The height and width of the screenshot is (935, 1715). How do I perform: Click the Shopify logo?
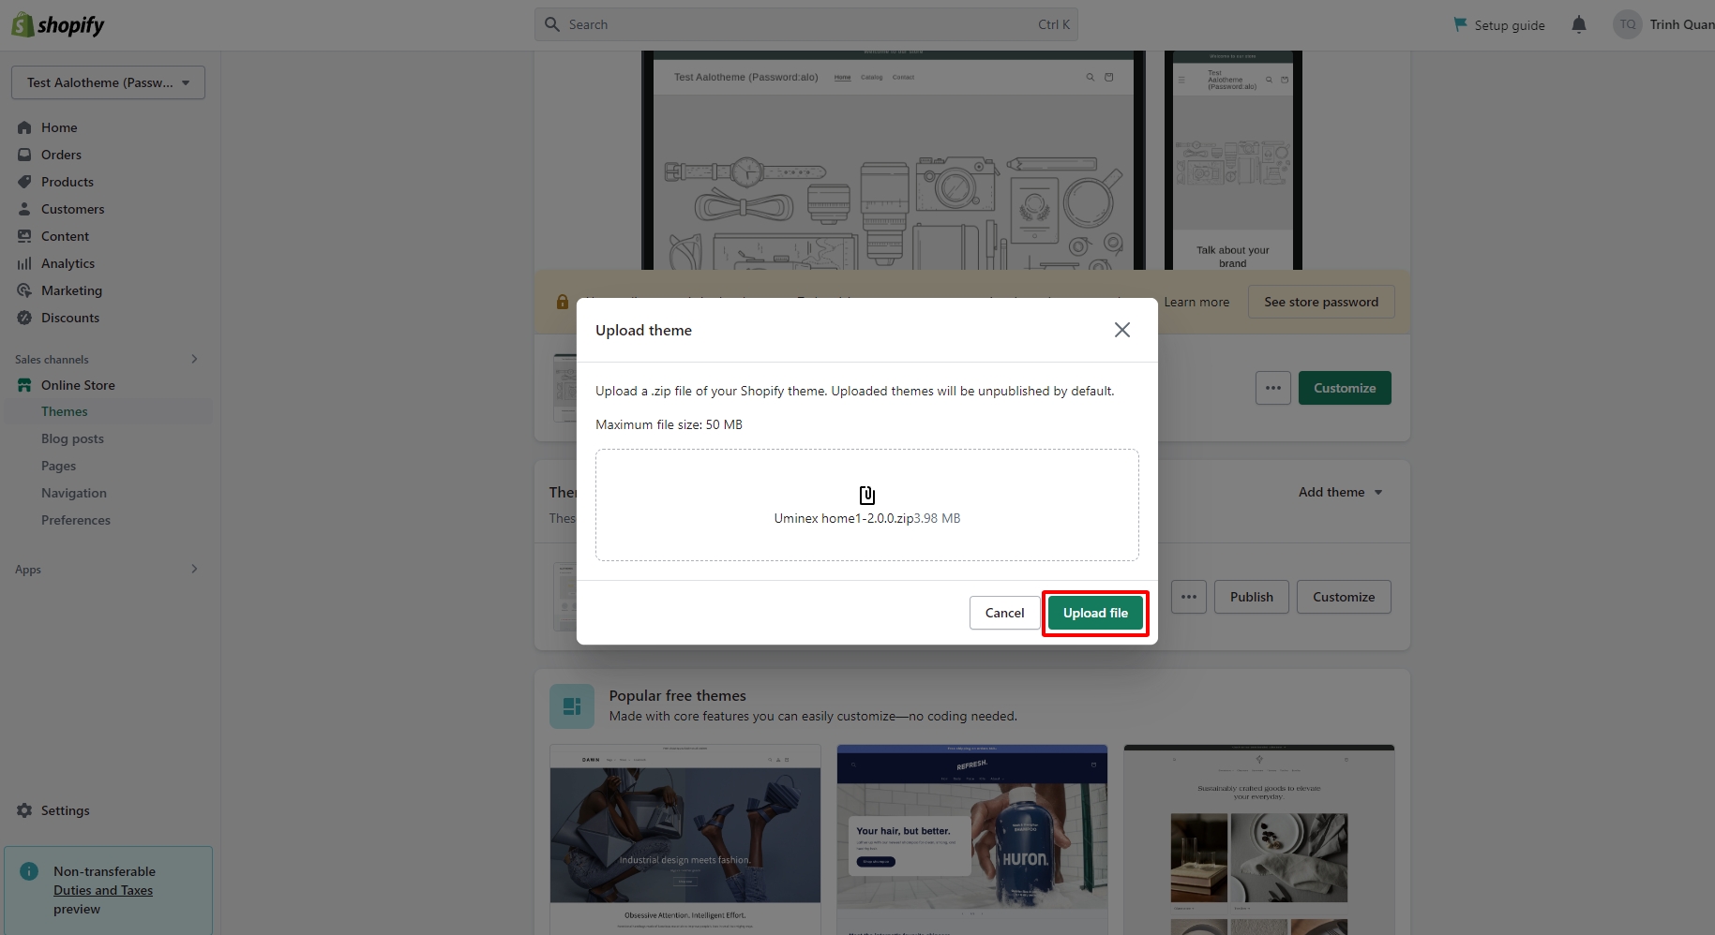pyautogui.click(x=58, y=25)
